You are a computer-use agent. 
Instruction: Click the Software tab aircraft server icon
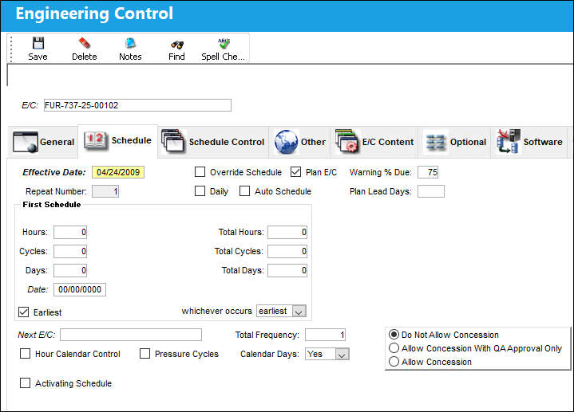coord(509,142)
